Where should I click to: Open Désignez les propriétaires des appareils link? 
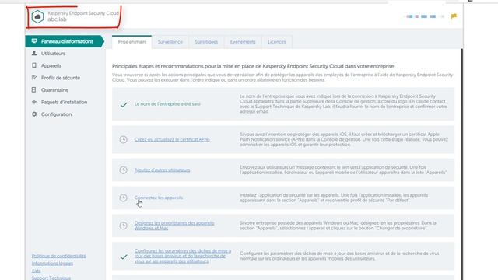[x=174, y=226]
